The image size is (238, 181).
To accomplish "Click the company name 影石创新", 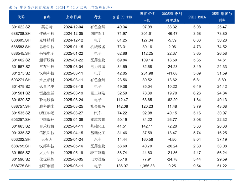I will [x=47, y=166].
